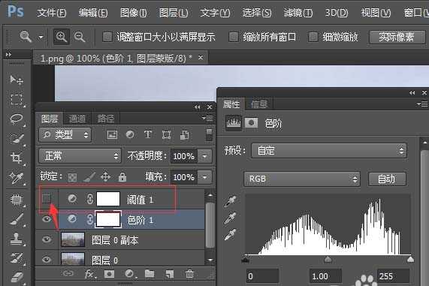429x286 pixels.
Task: Open the 预设 自定 dropdown
Action: pyautogui.click(x=329, y=150)
